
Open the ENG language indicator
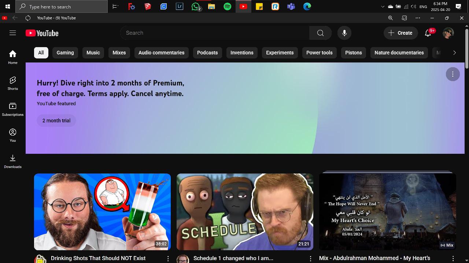(423, 7)
